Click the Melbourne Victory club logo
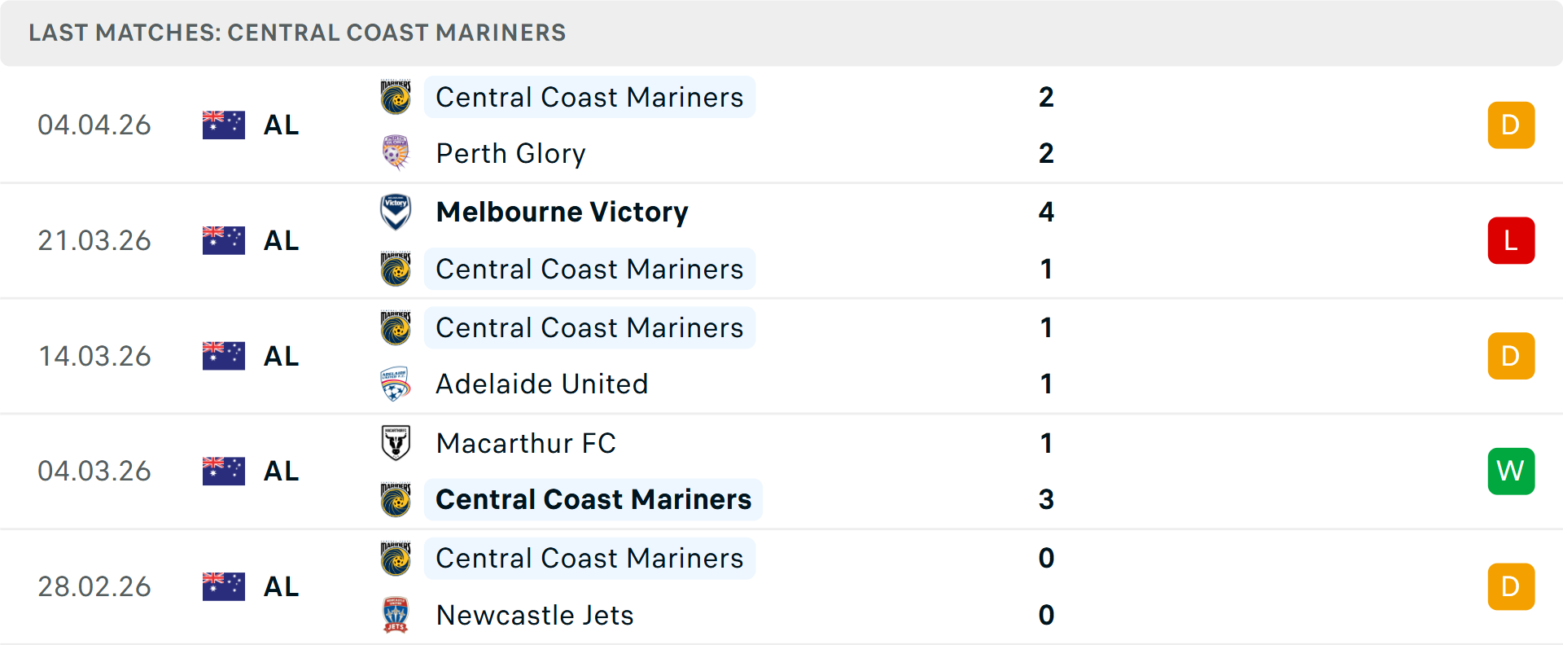This screenshot has height=645, width=1563. [396, 213]
